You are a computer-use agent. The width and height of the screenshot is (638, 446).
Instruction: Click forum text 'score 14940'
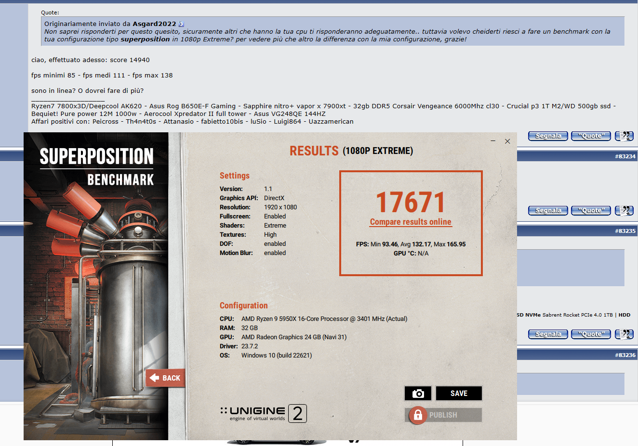[x=130, y=60]
